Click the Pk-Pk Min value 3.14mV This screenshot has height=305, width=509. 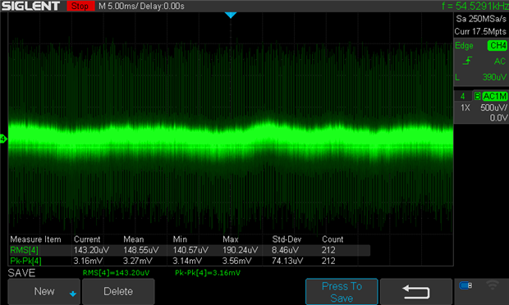(x=187, y=261)
